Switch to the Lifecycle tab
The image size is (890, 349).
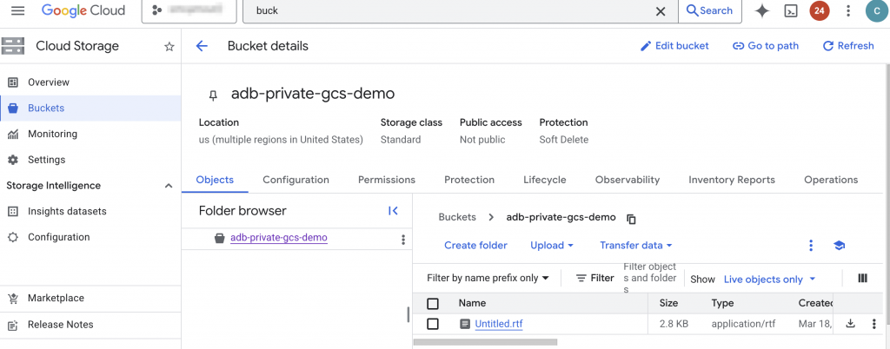point(544,180)
